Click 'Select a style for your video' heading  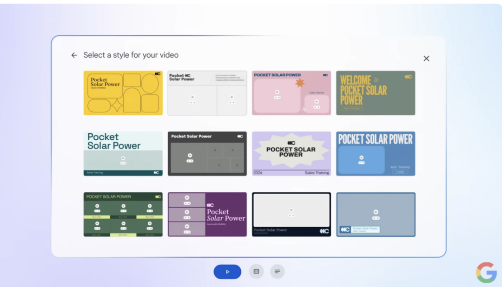131,55
